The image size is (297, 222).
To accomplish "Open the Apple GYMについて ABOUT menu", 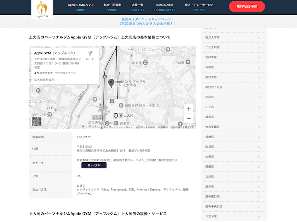I will click(x=81, y=7).
